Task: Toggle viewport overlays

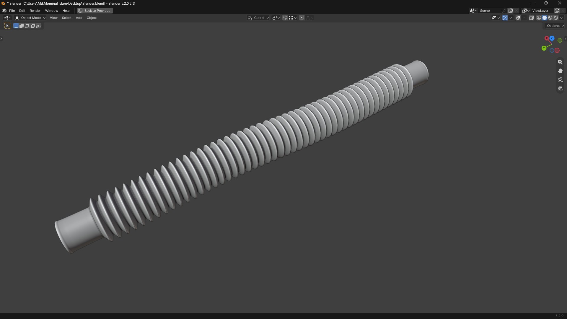Action: click(x=518, y=18)
